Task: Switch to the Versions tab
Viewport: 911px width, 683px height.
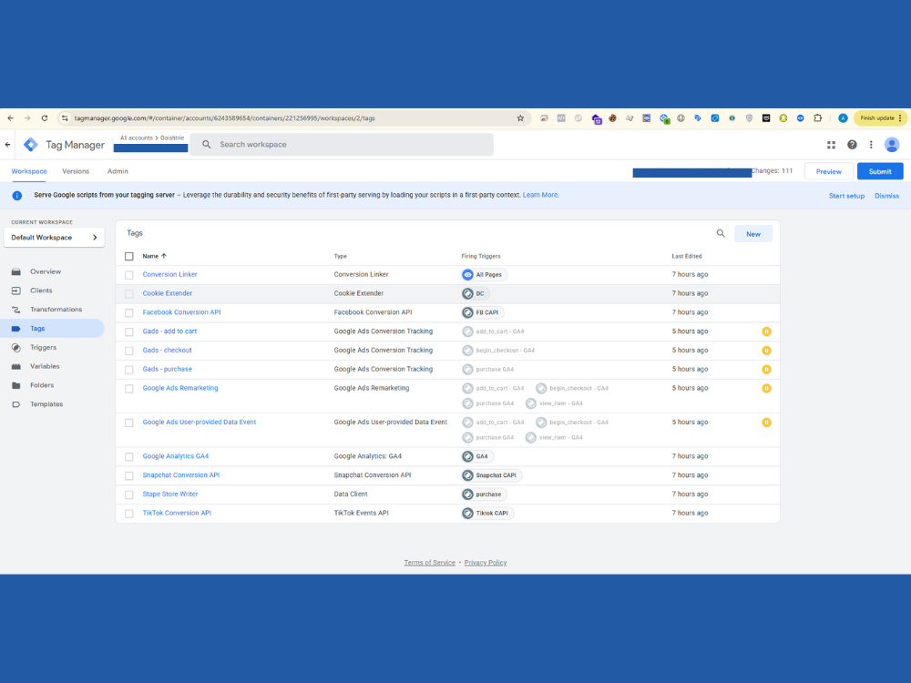Action: [76, 171]
